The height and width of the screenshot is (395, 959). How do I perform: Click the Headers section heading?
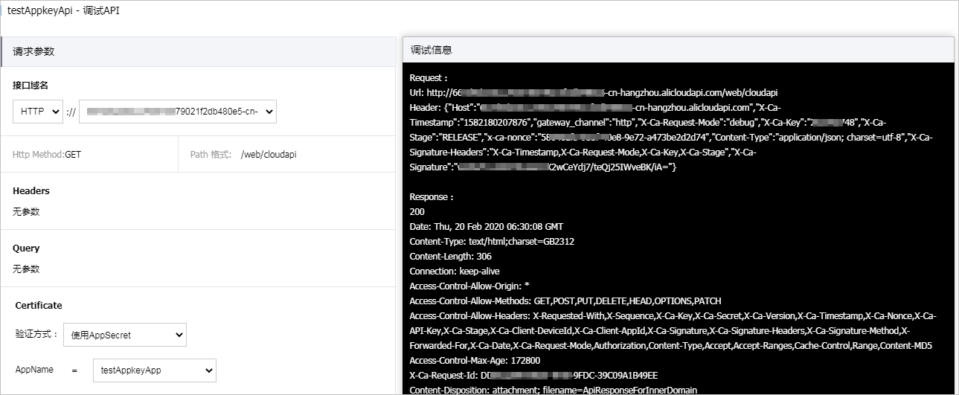pos(31,191)
